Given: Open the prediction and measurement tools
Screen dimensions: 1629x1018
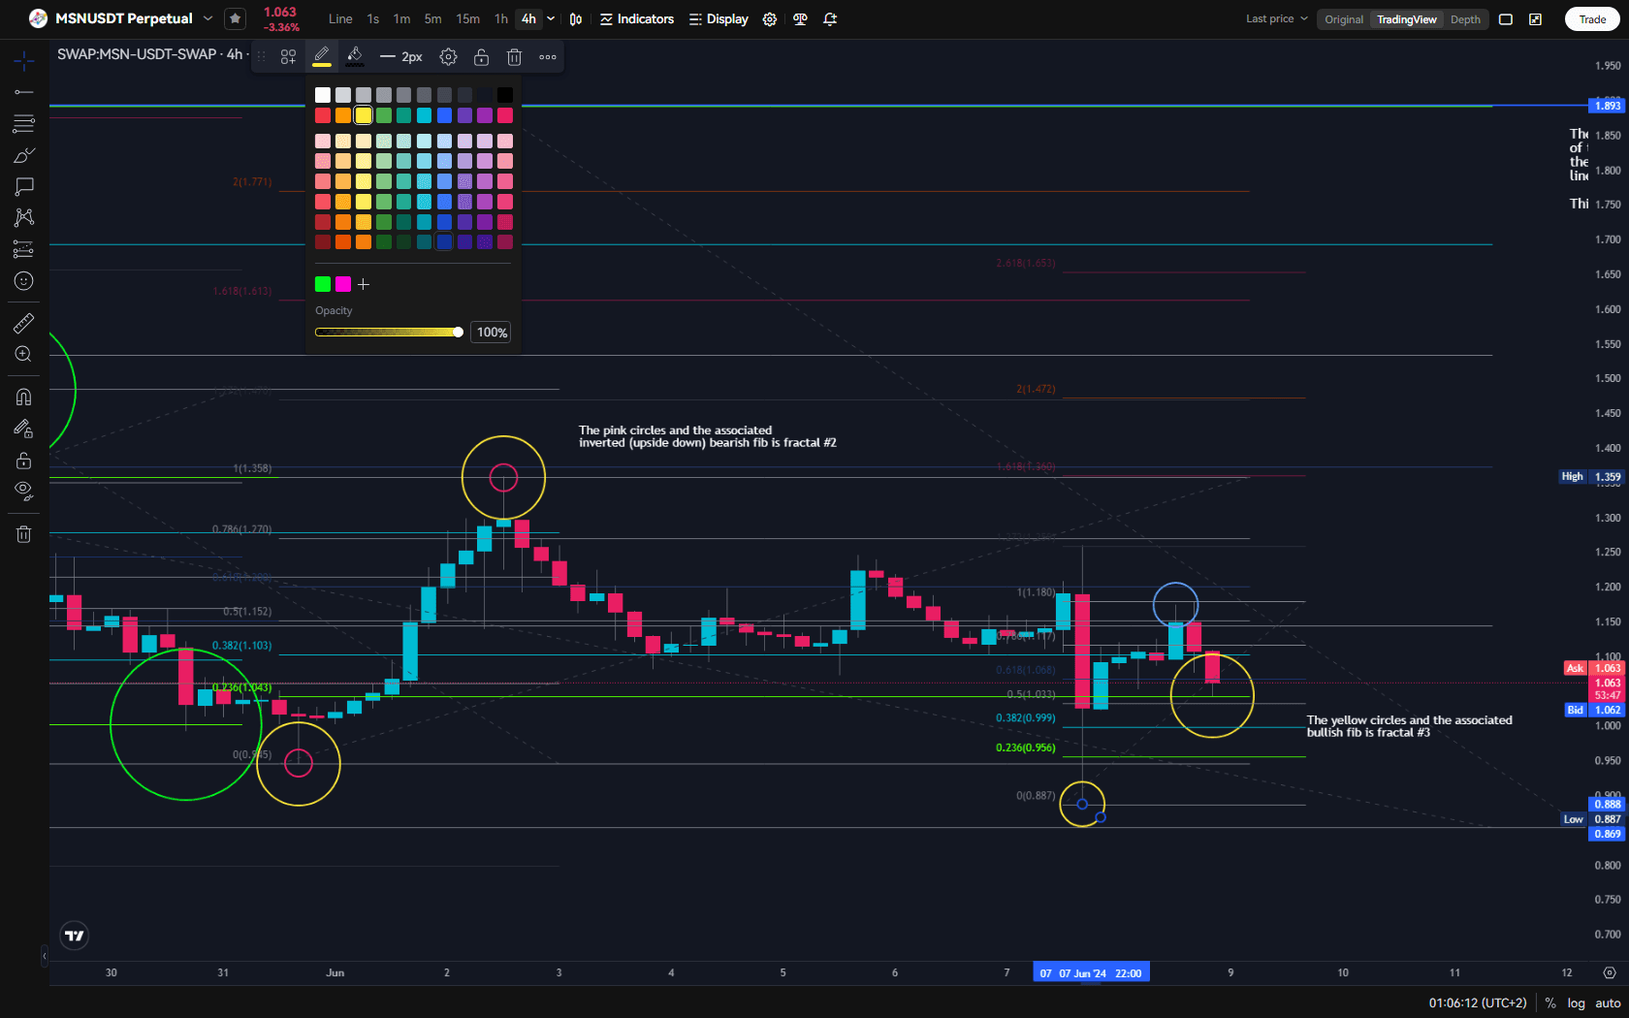Looking at the screenshot, I should coord(24,249).
